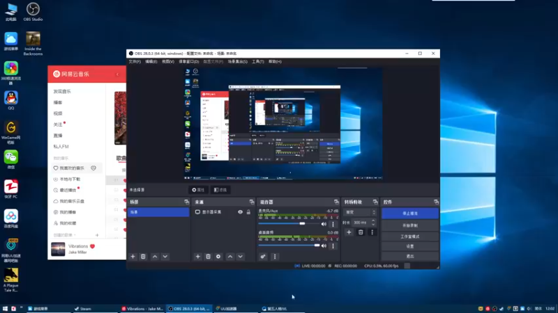Click the start recording button
This screenshot has width=558, height=313.
(410, 225)
